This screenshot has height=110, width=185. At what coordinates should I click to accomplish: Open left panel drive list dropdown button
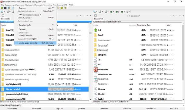[x=3, y=15]
